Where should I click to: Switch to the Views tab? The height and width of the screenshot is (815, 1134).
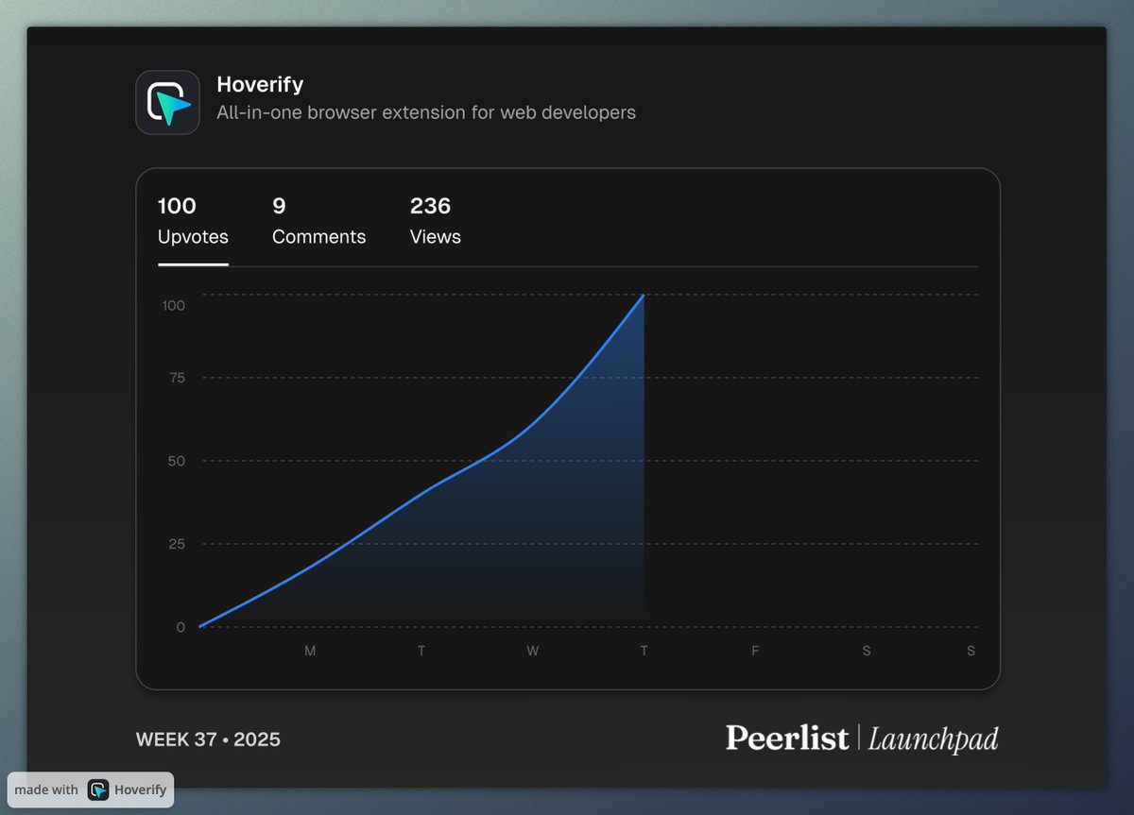435,222
